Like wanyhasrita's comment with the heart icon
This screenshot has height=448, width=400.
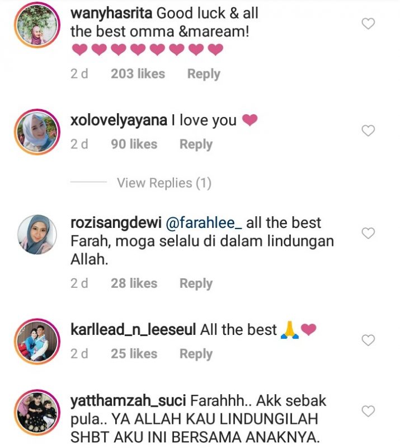[368, 24]
